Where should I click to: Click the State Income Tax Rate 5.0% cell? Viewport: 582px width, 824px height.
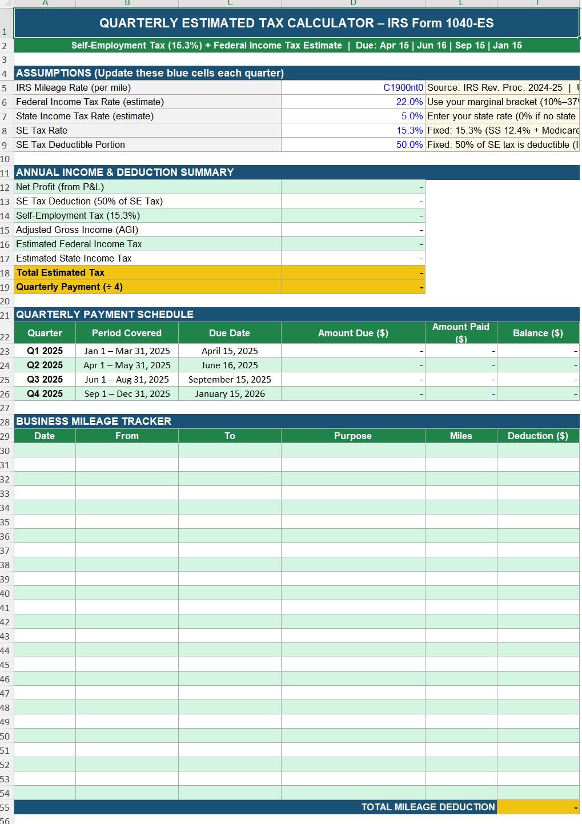point(353,116)
